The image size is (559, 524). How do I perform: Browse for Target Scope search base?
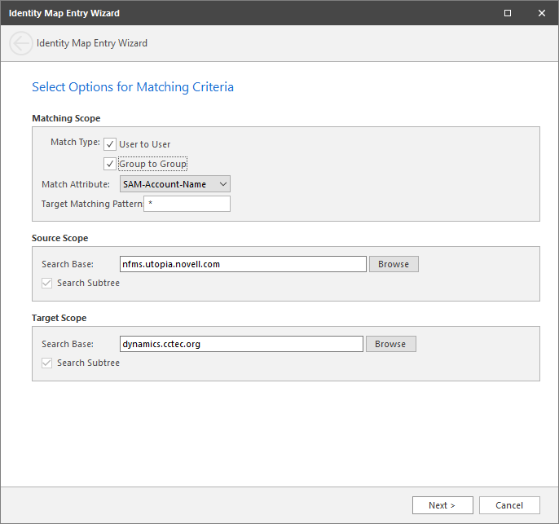click(391, 344)
